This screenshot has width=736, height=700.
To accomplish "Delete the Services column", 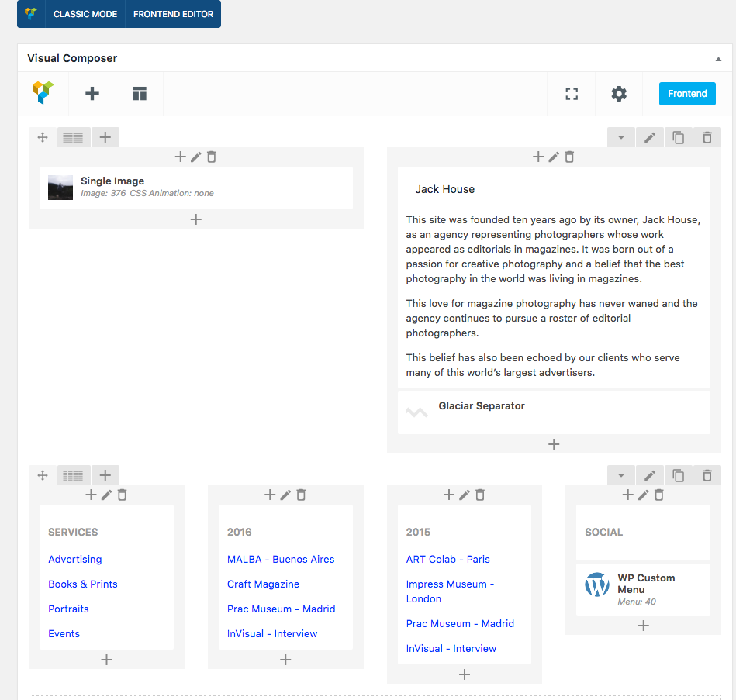I will (x=122, y=495).
